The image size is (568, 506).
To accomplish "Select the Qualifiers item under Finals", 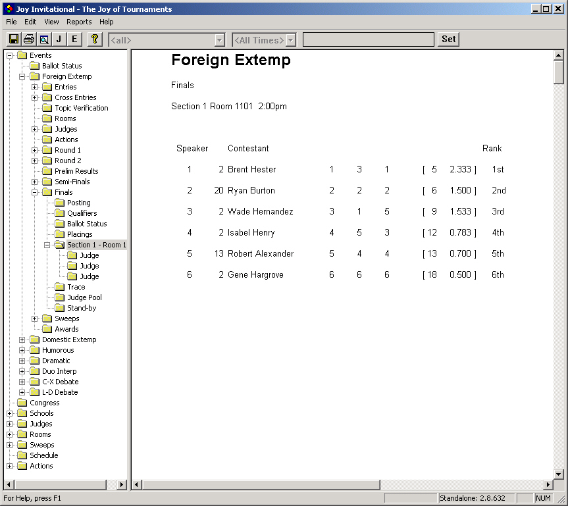I will coord(82,213).
